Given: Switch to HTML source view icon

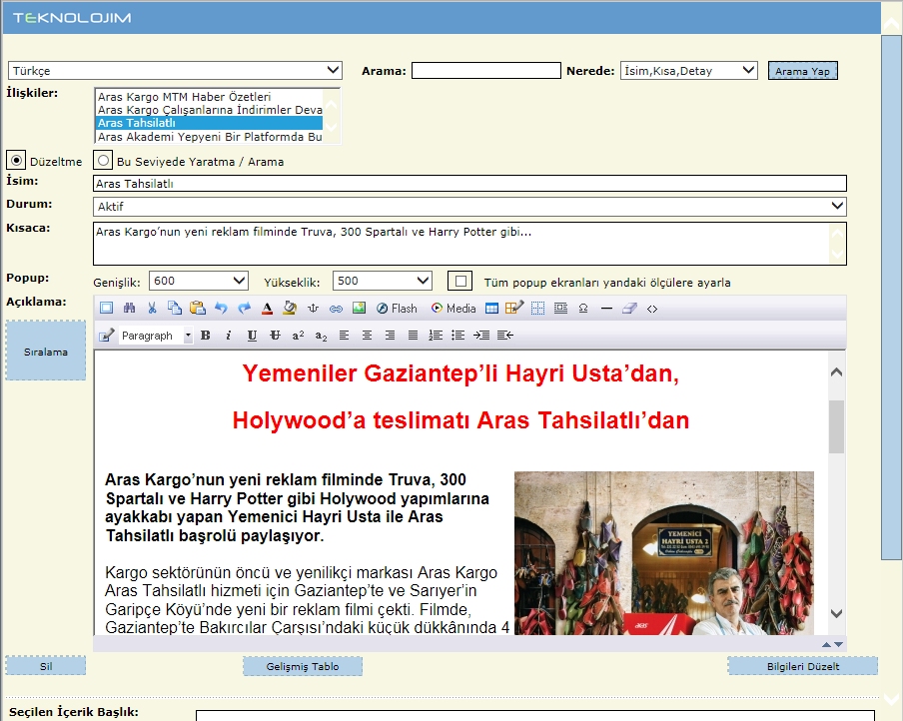Looking at the screenshot, I should 652,309.
